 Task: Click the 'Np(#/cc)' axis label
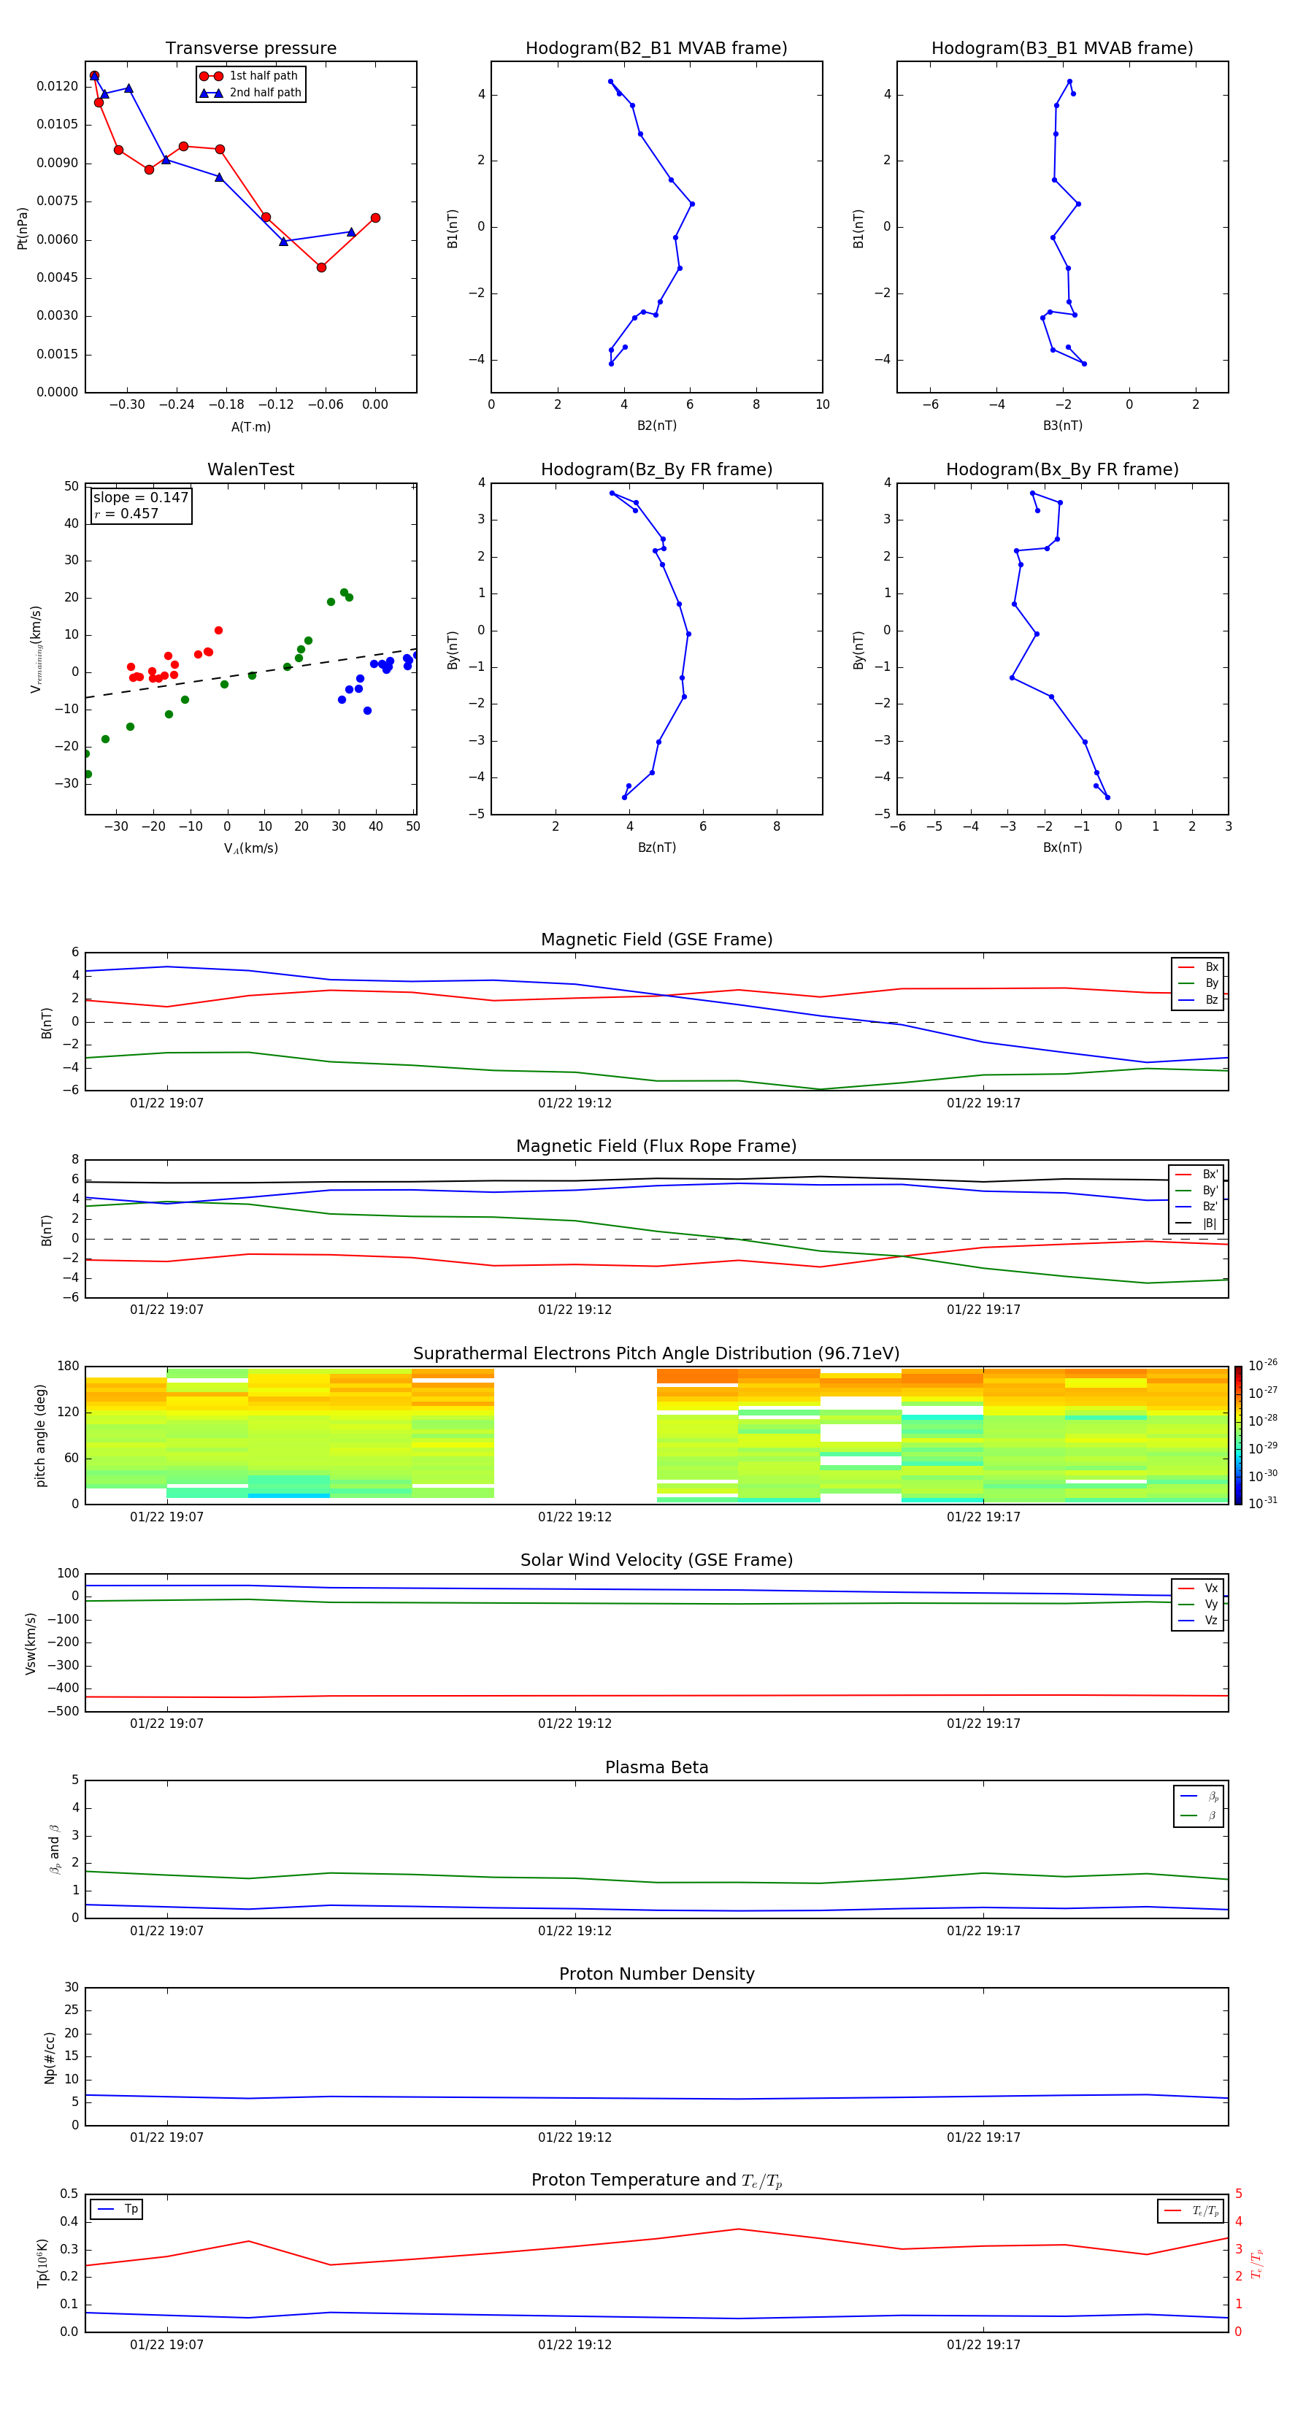point(50,2057)
